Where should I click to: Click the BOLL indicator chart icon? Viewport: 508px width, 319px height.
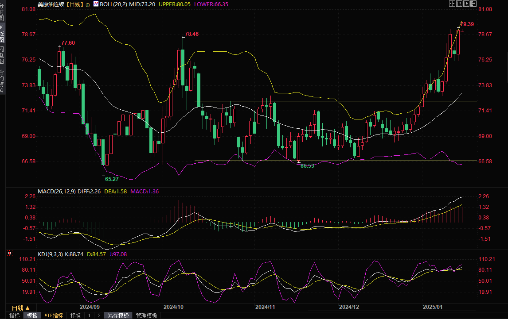point(96,4)
